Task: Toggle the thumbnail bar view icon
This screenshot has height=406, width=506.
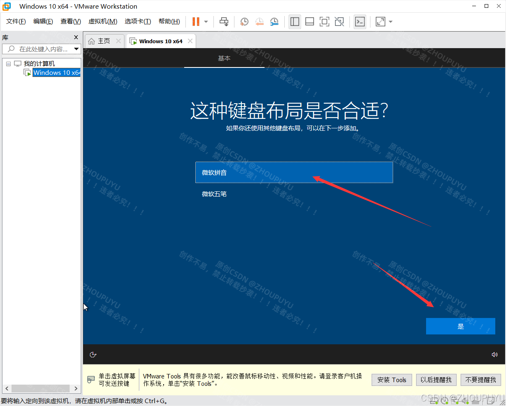Action: pos(309,21)
